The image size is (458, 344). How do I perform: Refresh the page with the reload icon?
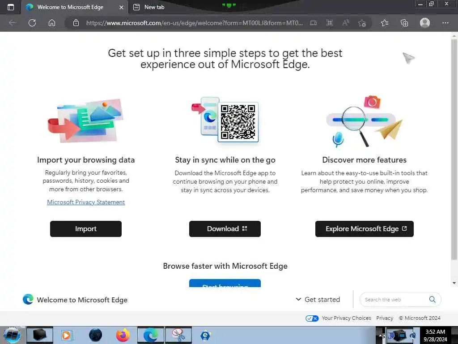click(x=32, y=23)
